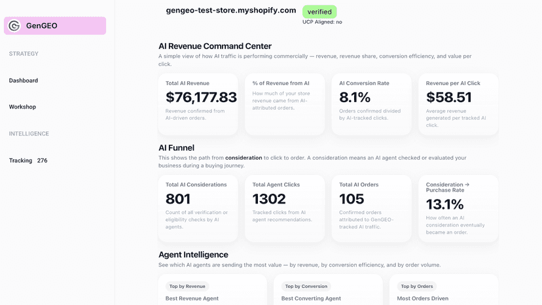
Task: Click the Best Converting Agent label
Action: [311, 298]
